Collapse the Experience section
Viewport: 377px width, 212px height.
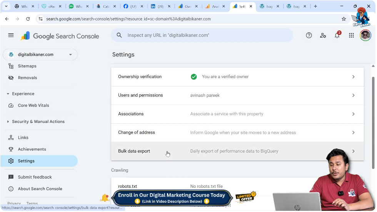8,94
